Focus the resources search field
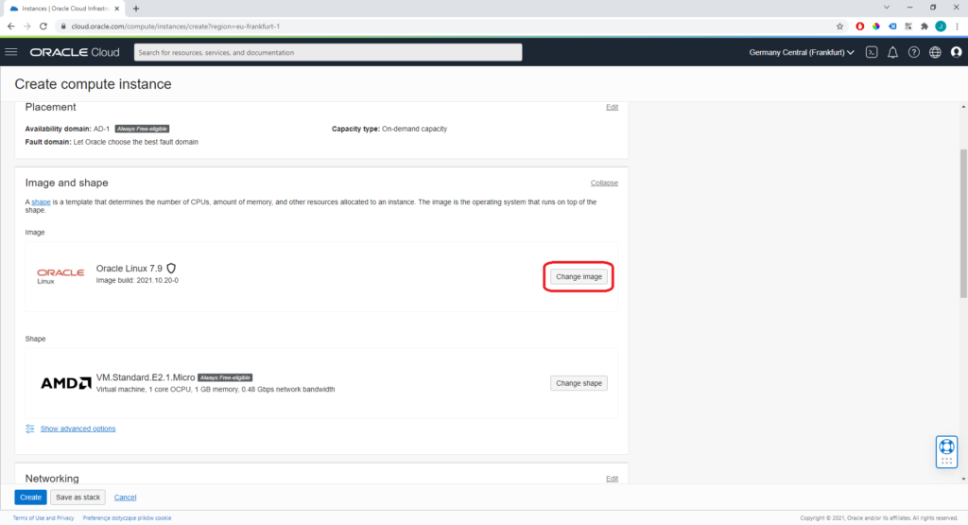The width and height of the screenshot is (968, 525). click(x=328, y=53)
